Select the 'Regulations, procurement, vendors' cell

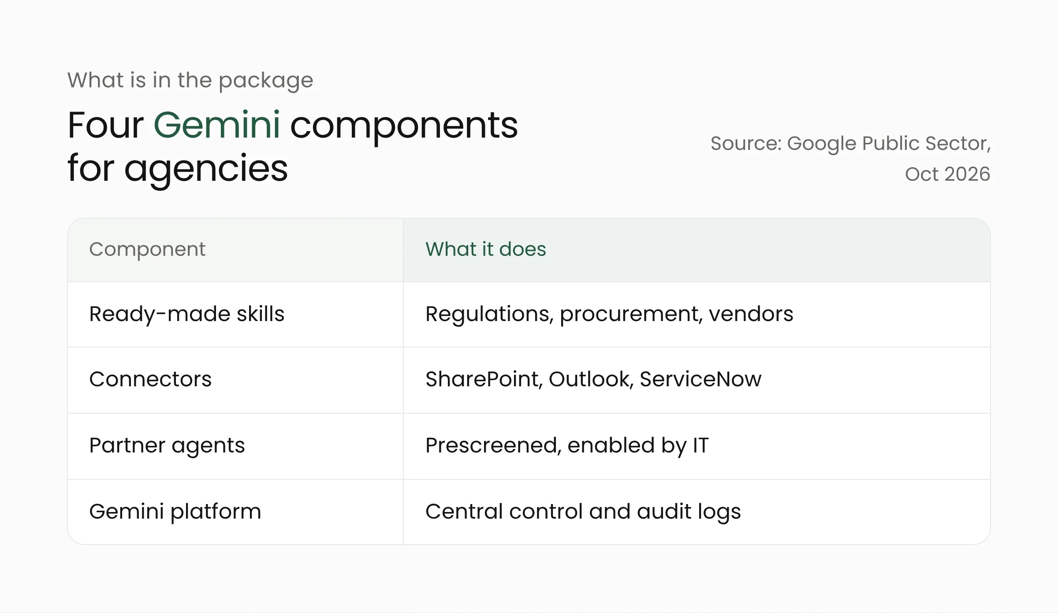pyautogui.click(x=697, y=314)
